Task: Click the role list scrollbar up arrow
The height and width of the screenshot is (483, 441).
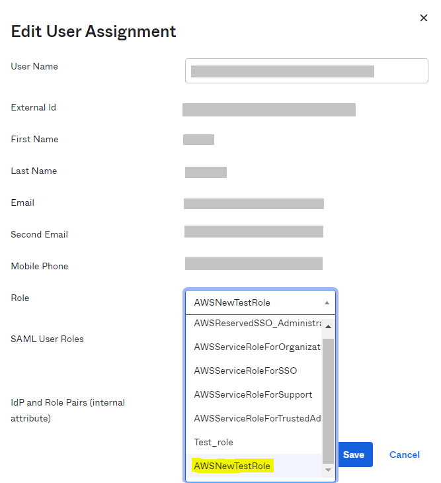Action: 328,326
